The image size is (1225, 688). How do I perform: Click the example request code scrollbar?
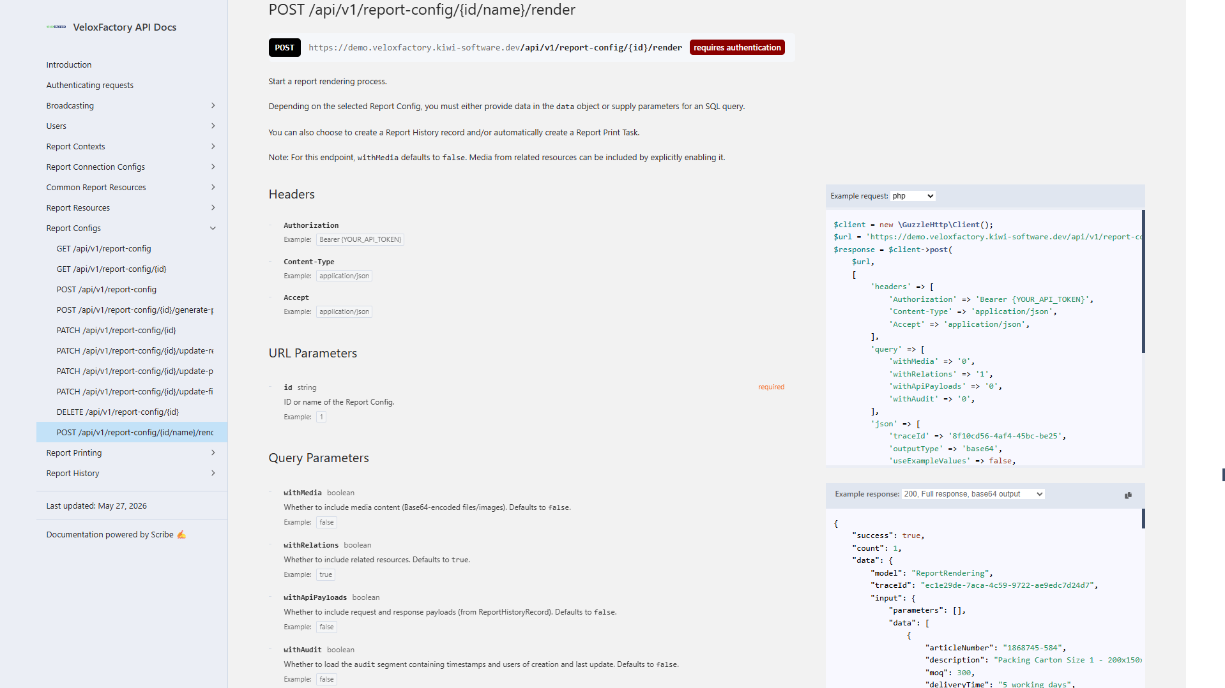pyautogui.click(x=1143, y=281)
